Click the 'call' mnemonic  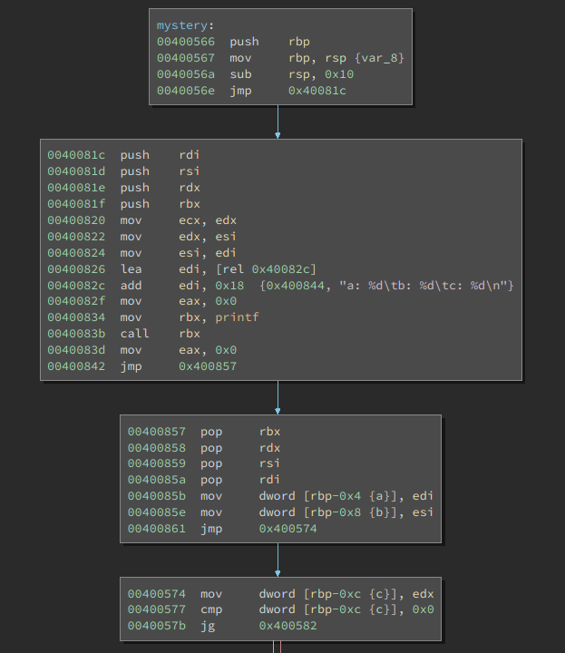coord(134,334)
